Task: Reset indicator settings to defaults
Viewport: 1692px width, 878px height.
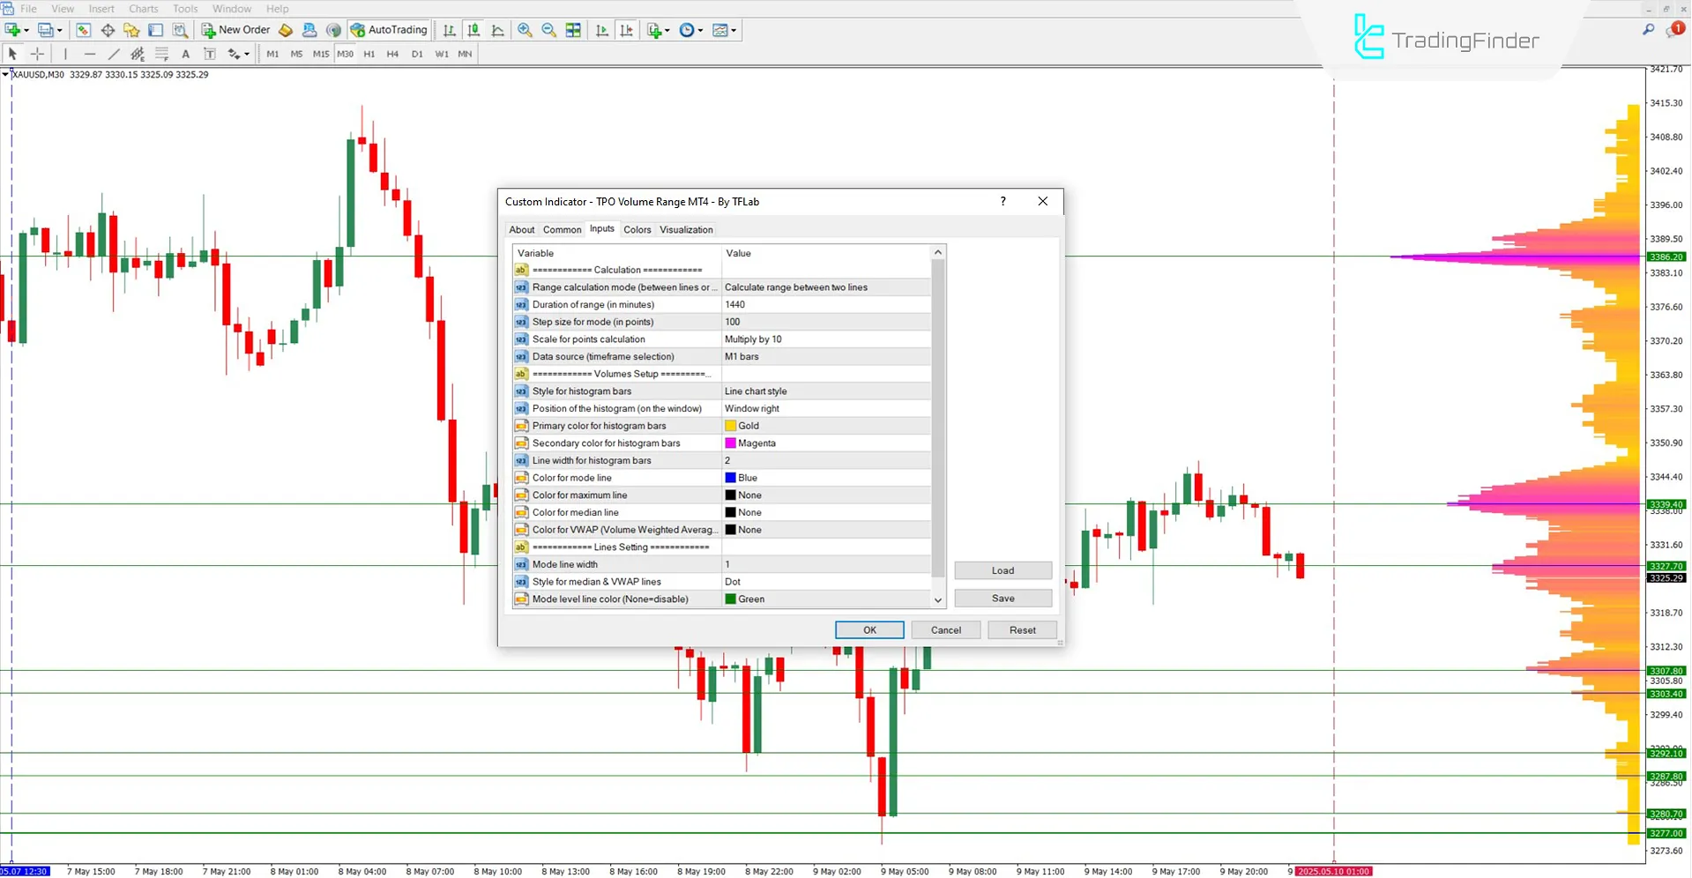Action: click(1021, 629)
